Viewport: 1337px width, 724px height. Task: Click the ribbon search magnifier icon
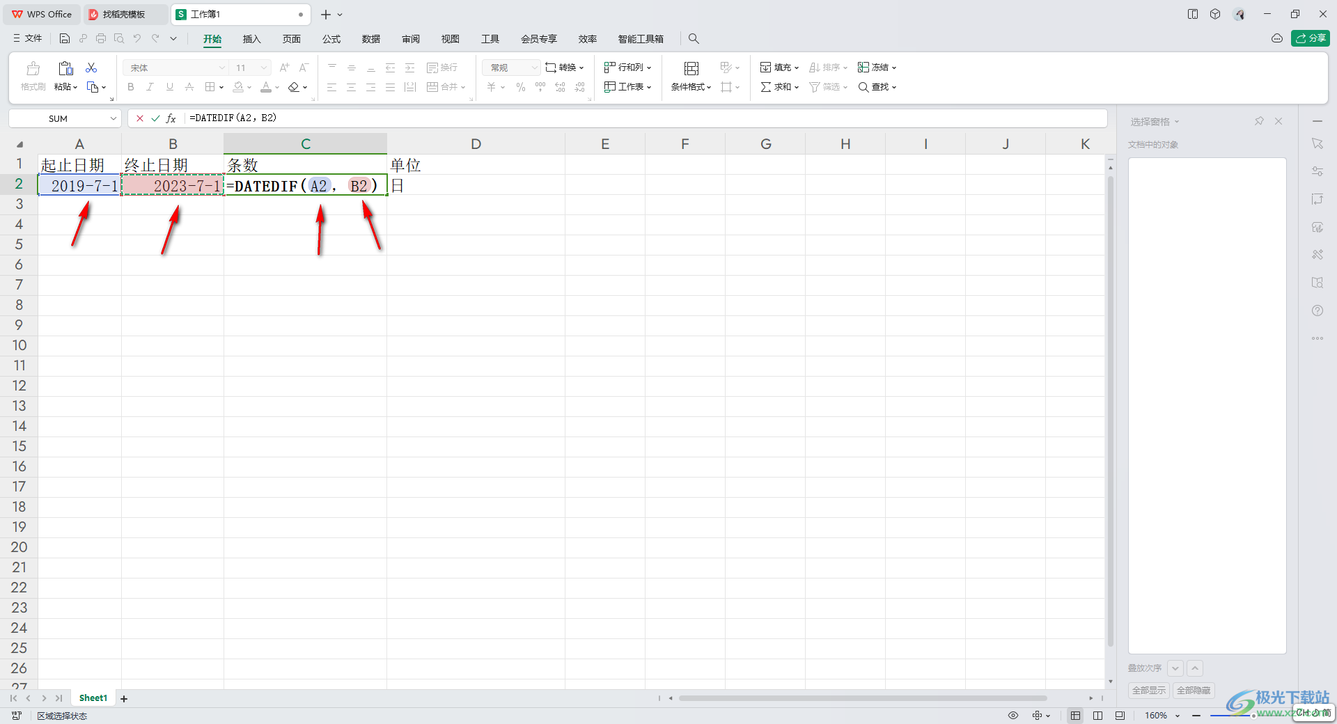[x=694, y=39]
